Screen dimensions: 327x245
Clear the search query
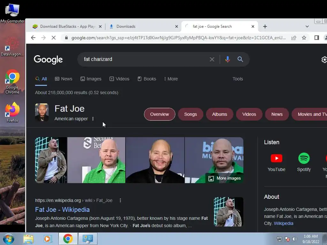click(x=212, y=59)
